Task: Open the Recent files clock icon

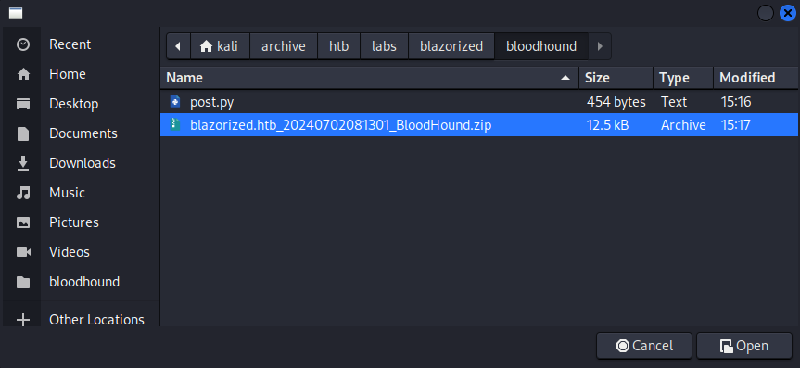Action: 23,44
